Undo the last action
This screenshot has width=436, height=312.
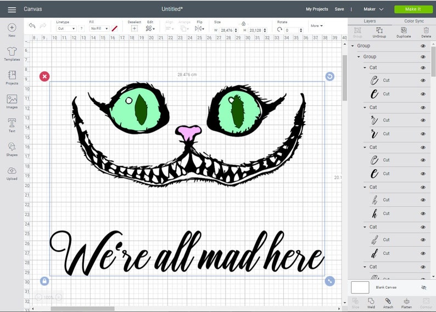click(x=32, y=26)
